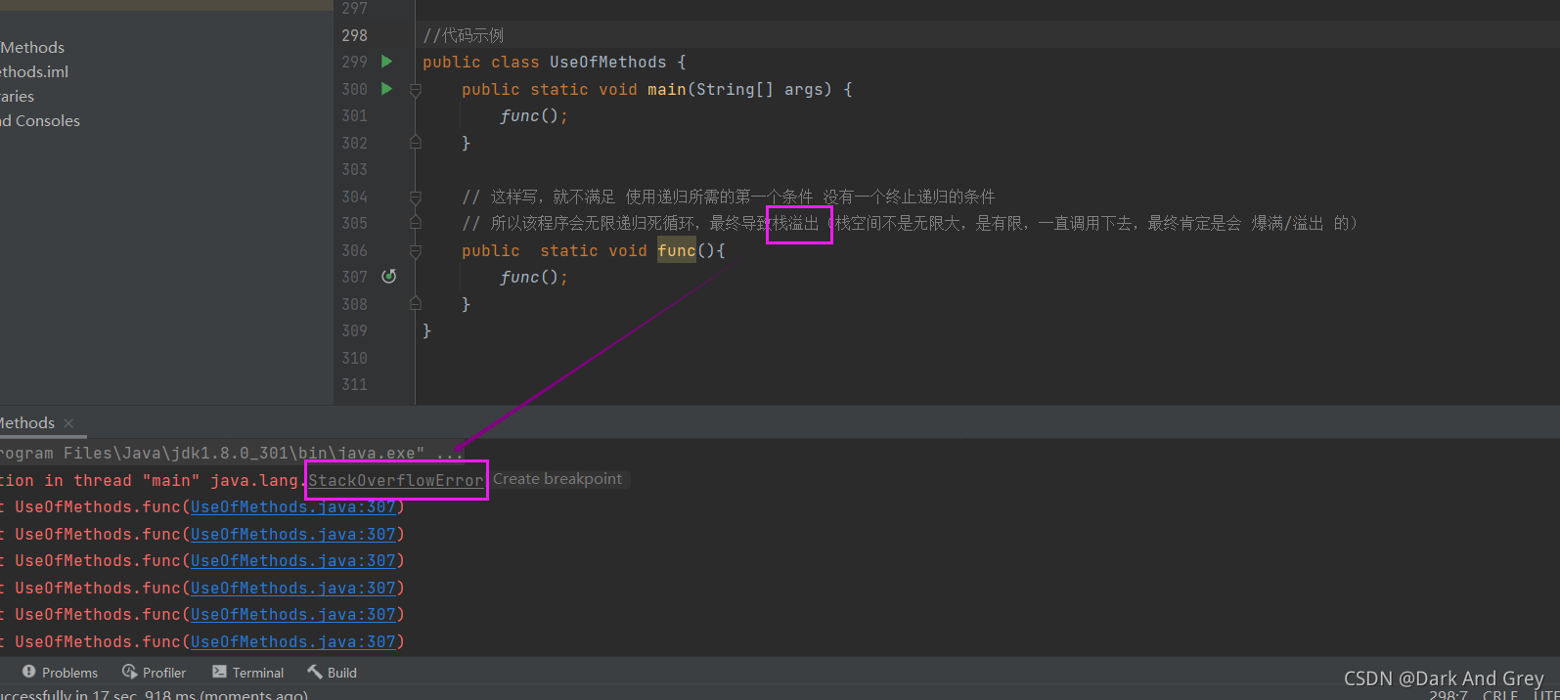Select Scratches and Consoles node in tree
1560x700 pixels.
tap(40, 120)
